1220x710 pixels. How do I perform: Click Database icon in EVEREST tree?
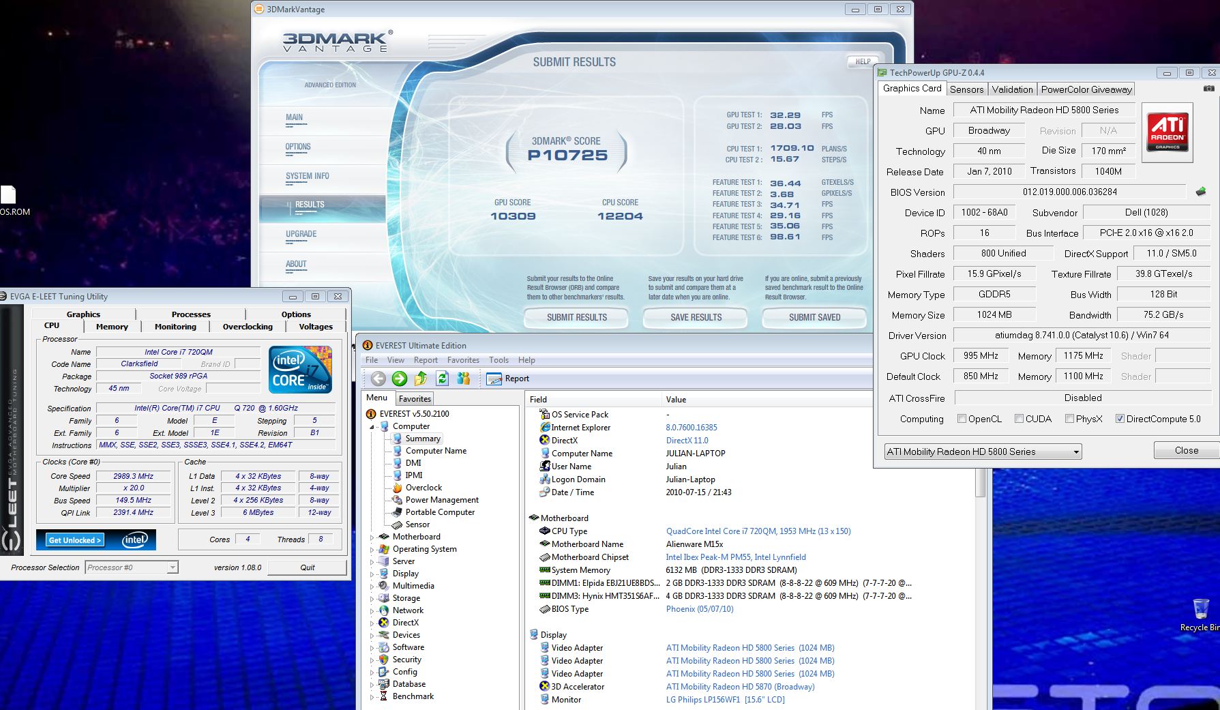click(x=384, y=684)
